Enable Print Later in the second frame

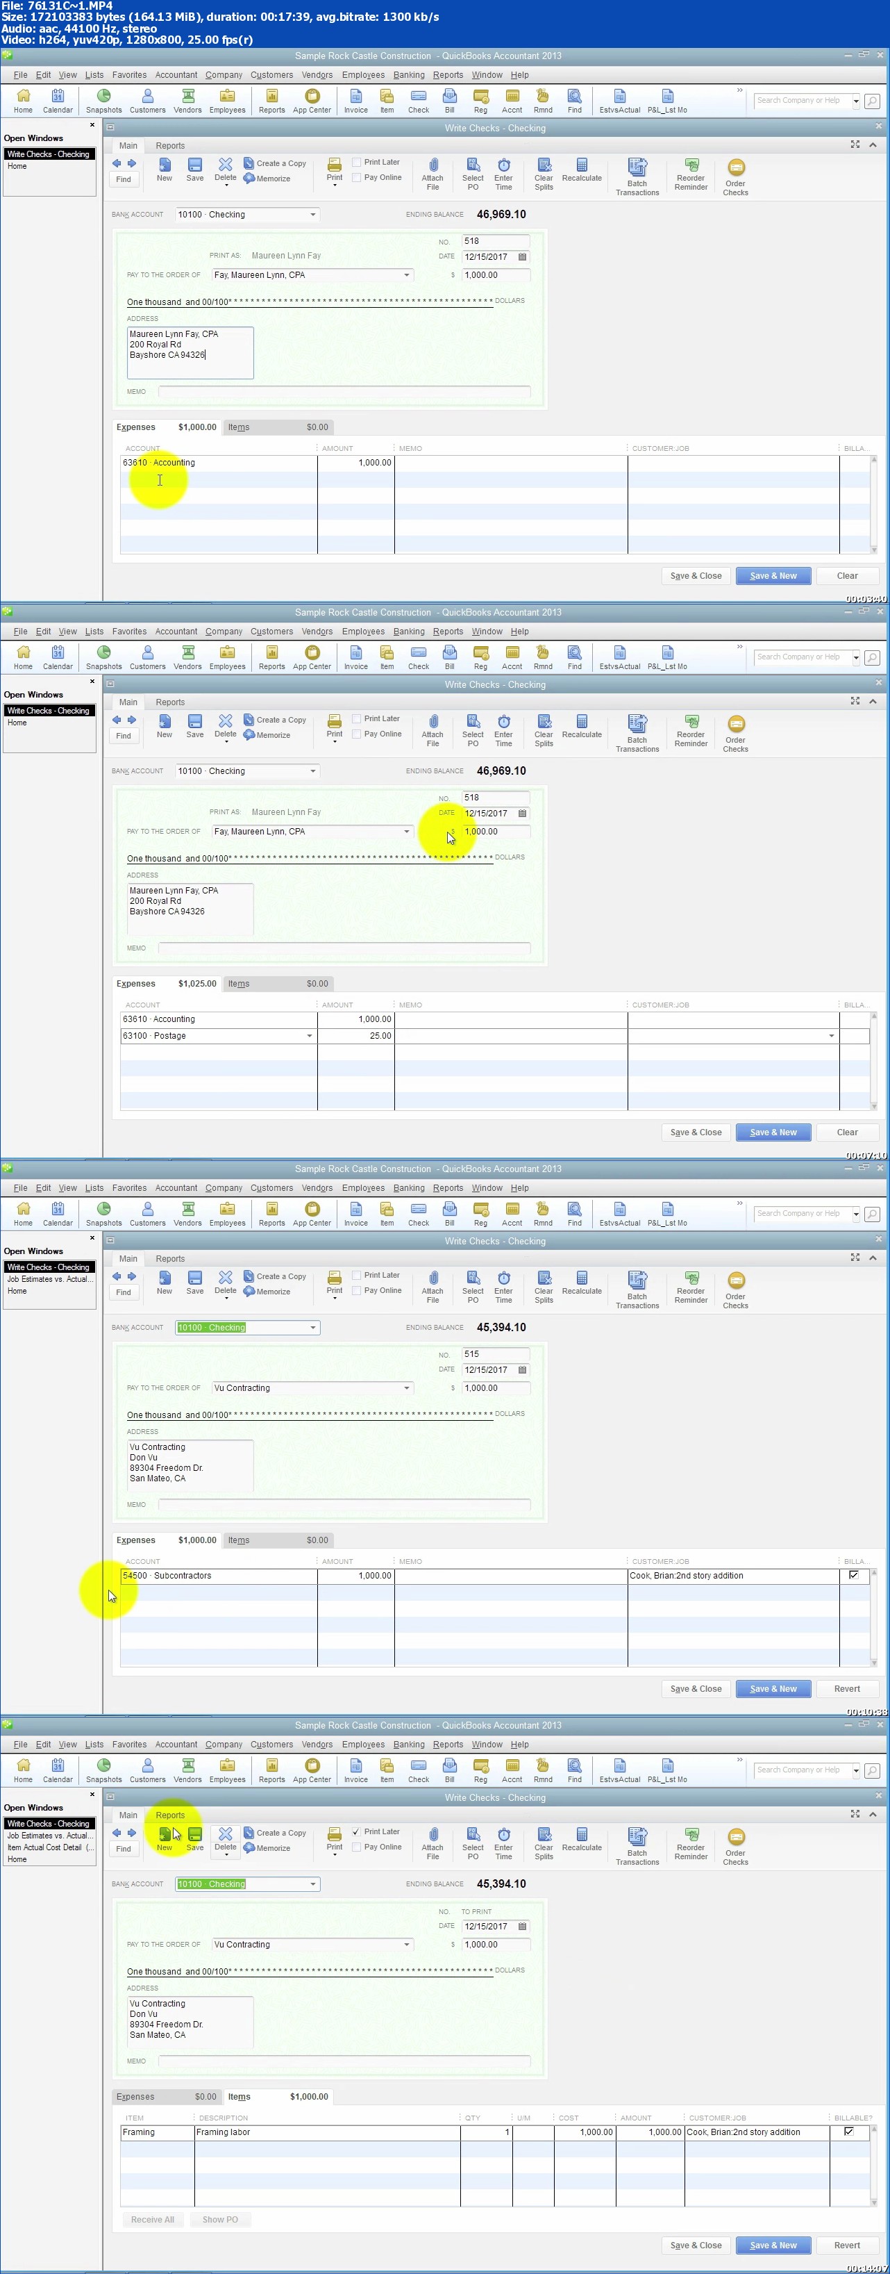point(356,718)
